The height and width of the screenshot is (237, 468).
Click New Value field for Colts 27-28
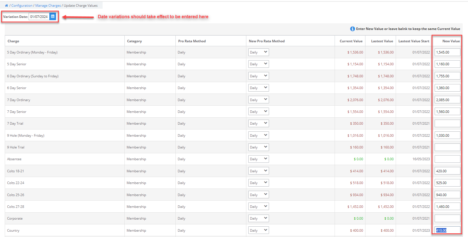(447, 207)
